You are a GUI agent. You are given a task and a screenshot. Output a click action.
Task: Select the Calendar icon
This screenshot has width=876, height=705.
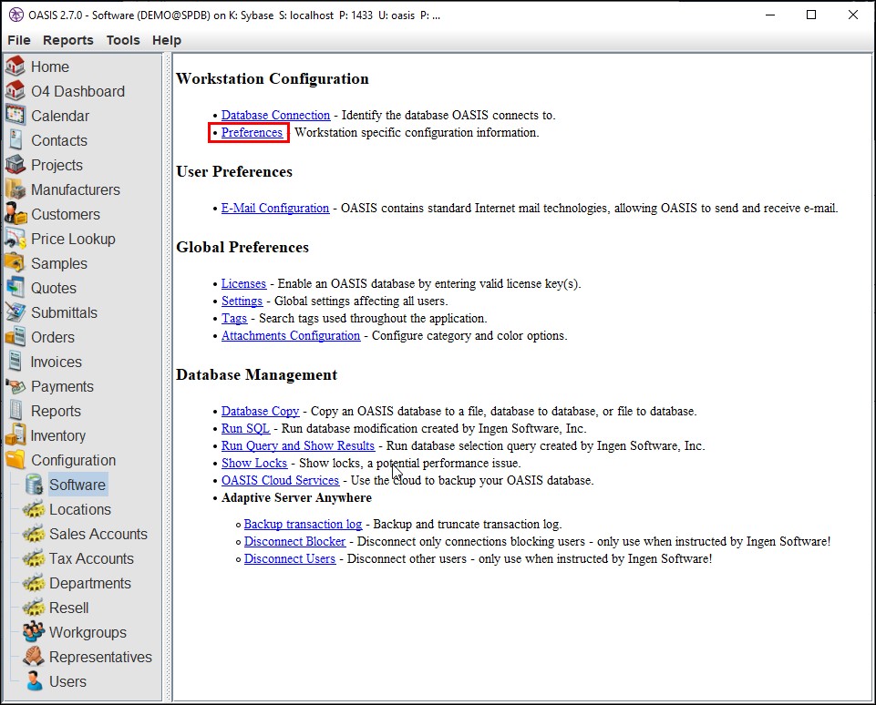click(x=15, y=116)
